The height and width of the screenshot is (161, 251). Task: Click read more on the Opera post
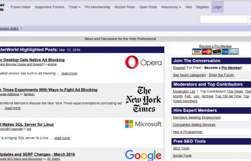click(x=69, y=73)
